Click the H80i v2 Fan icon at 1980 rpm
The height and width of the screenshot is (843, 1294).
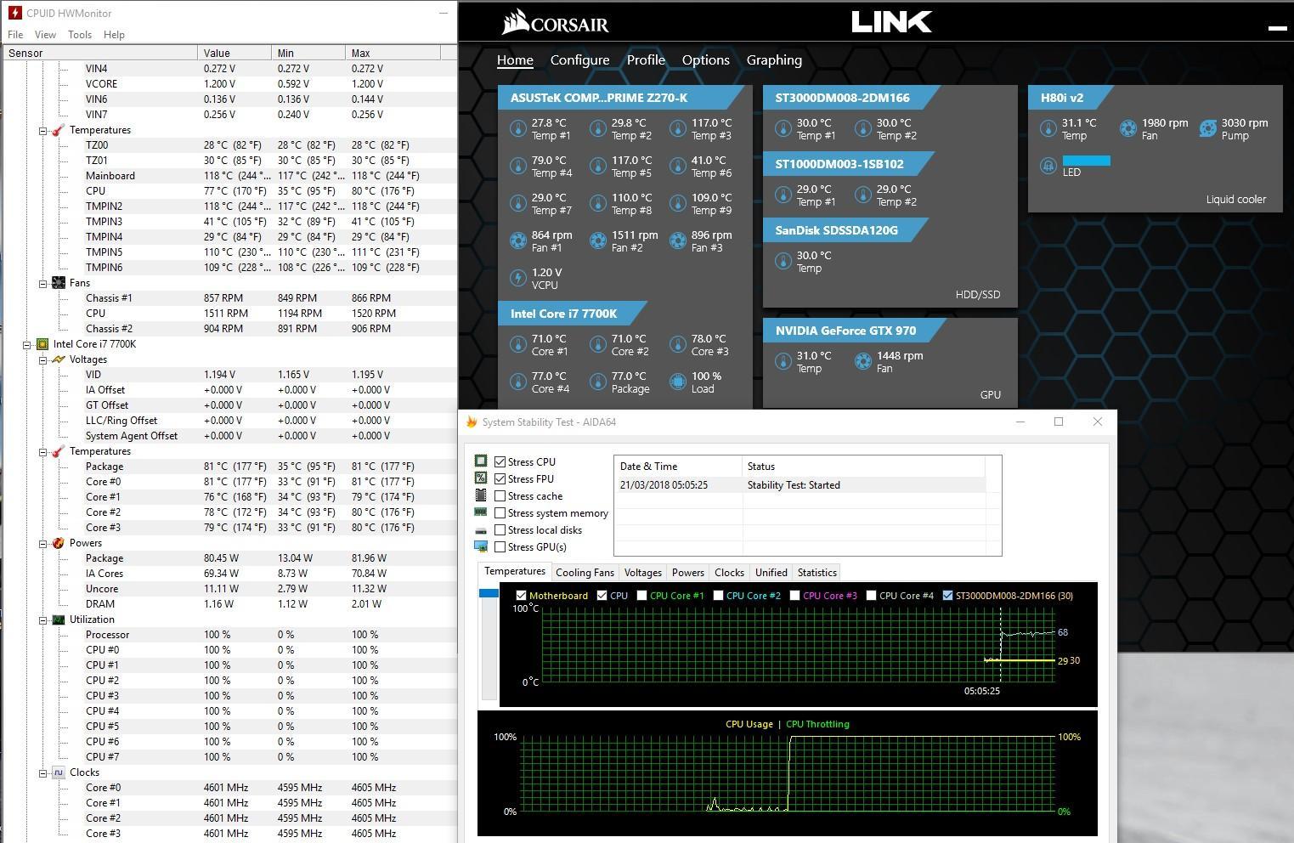pos(1127,129)
